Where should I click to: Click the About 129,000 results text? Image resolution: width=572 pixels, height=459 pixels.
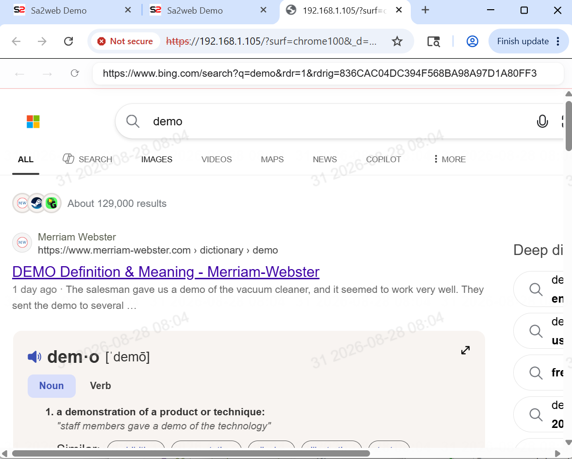point(117,204)
